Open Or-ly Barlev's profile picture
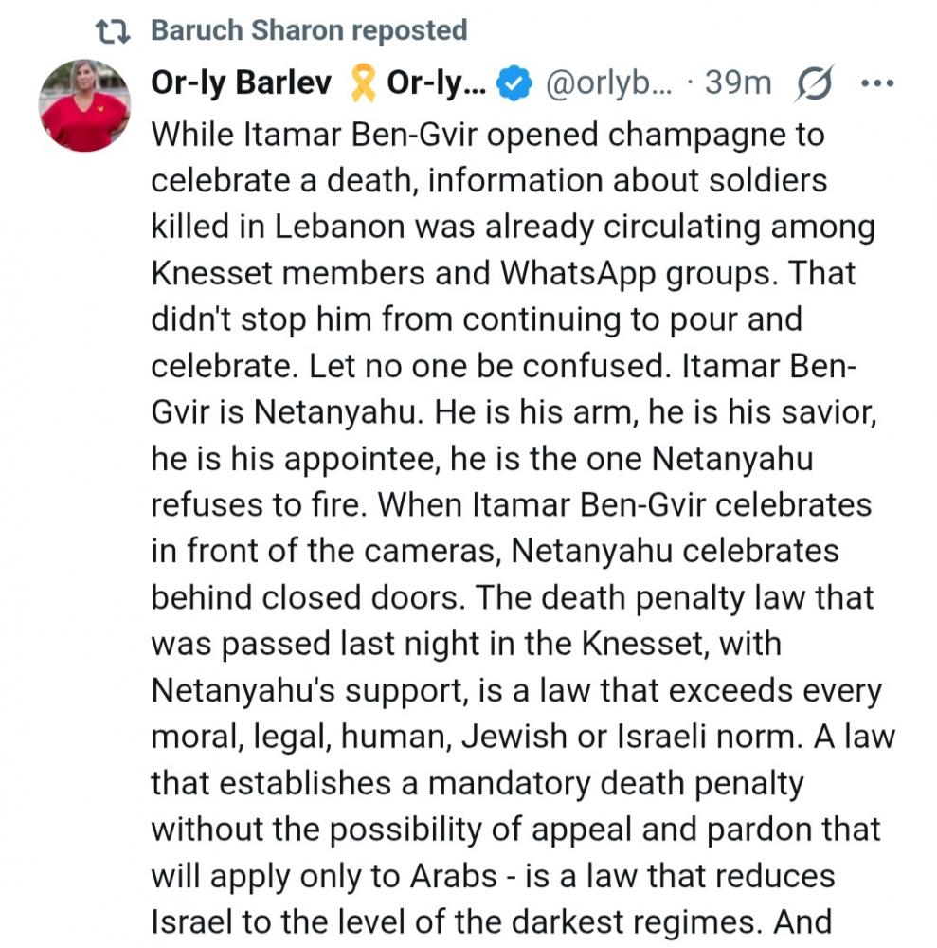937x948 pixels. (x=83, y=104)
